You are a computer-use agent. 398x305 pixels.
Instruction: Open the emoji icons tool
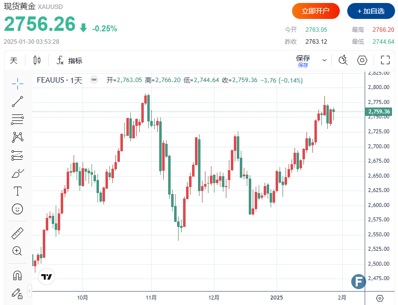[x=17, y=209]
